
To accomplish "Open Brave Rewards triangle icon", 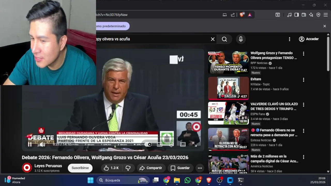I will (x=250, y=15).
